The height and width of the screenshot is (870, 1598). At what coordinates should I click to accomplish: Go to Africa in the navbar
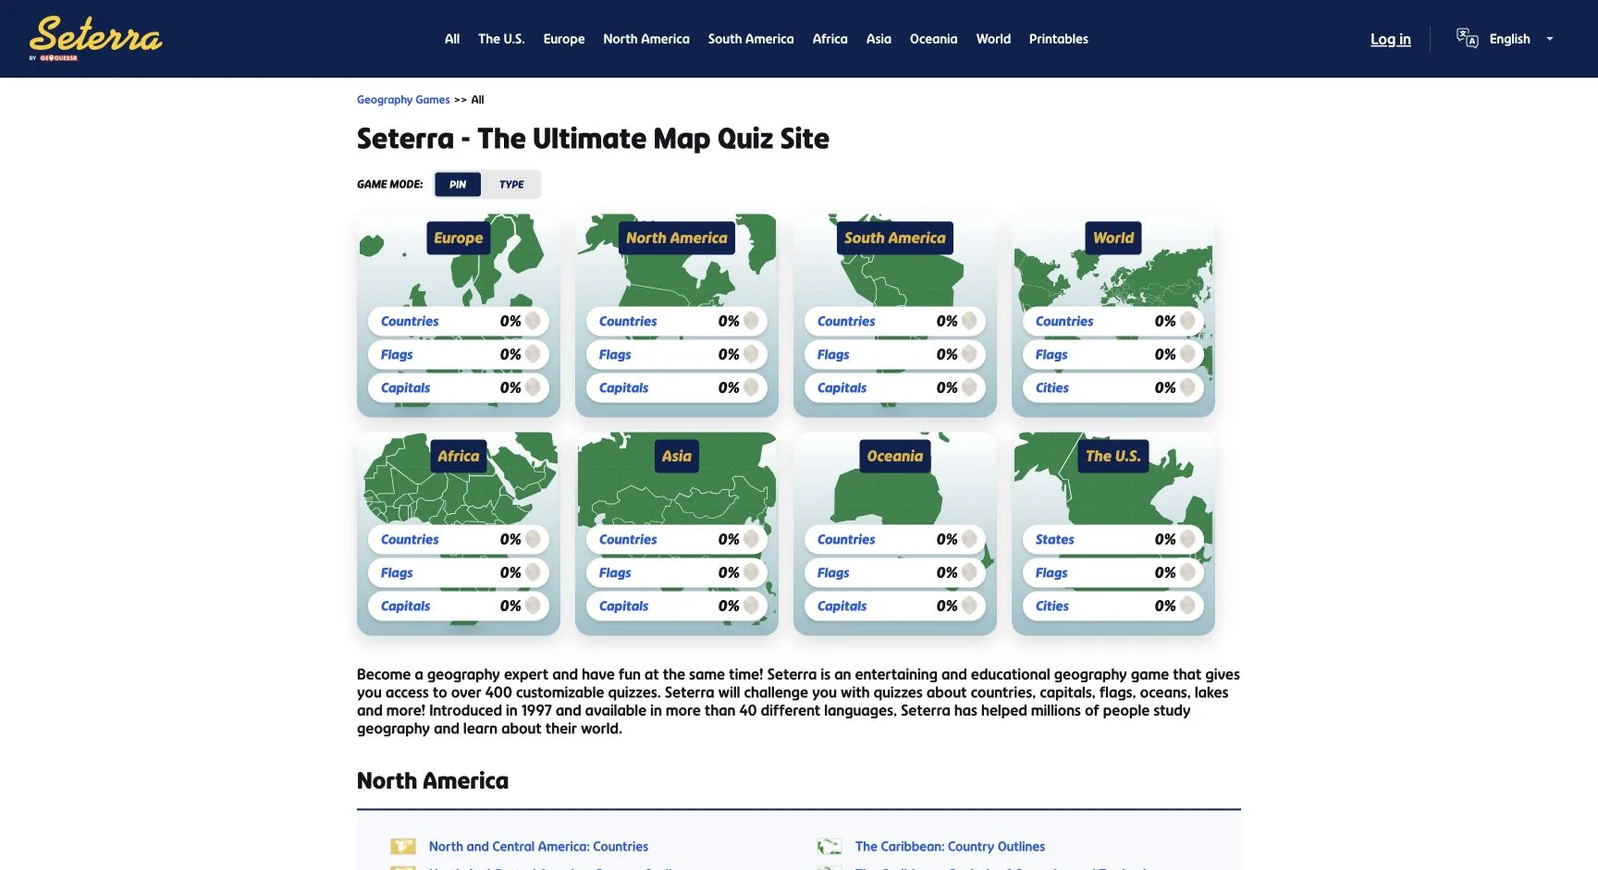[x=830, y=39]
